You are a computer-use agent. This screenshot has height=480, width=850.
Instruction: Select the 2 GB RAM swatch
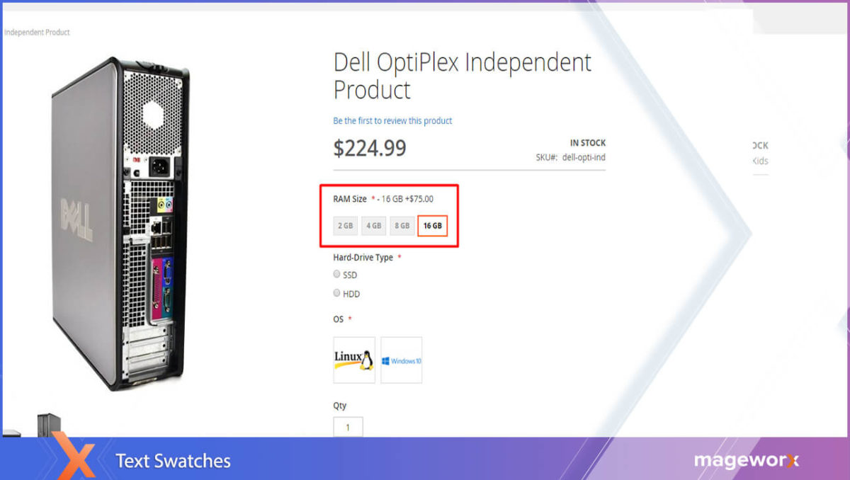tap(345, 226)
